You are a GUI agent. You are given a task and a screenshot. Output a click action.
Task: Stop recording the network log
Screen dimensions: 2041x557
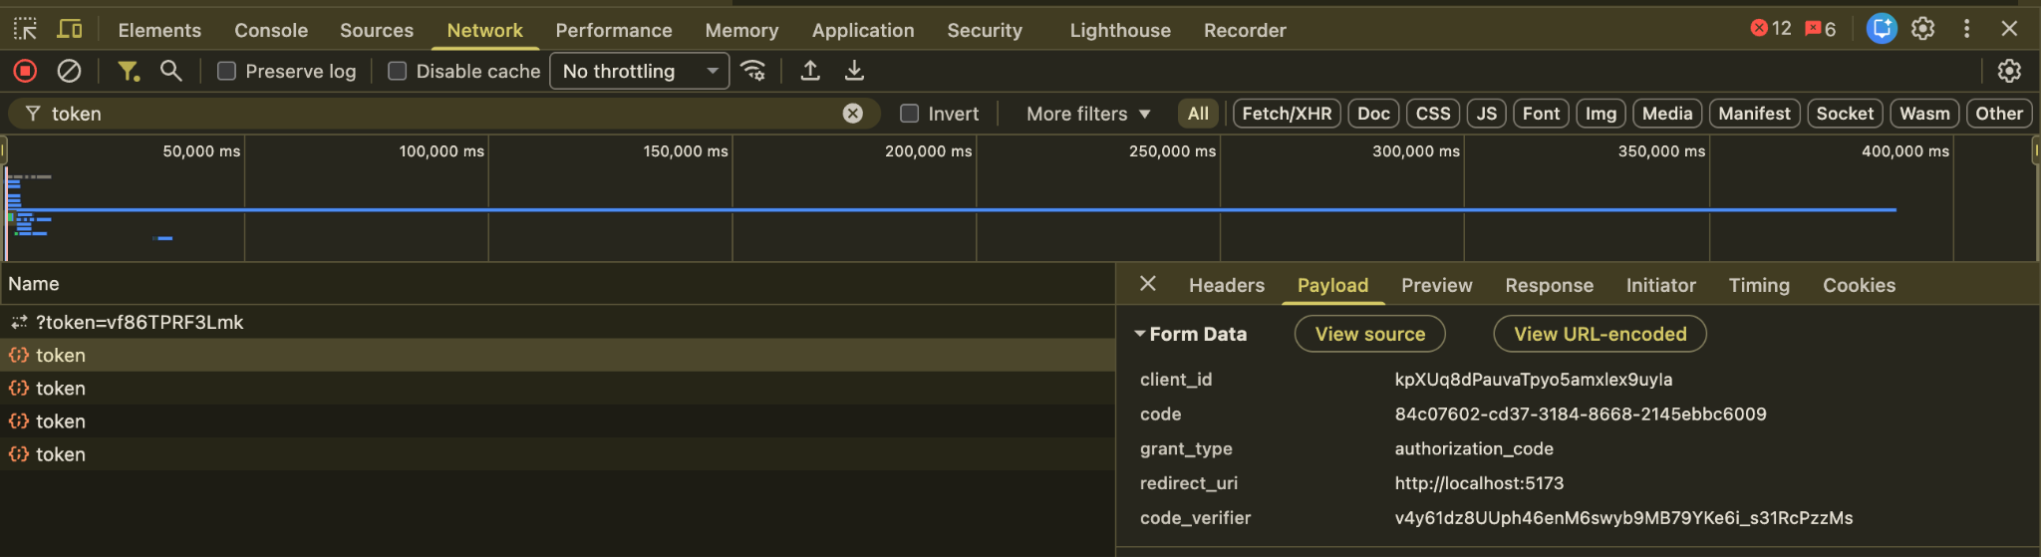point(25,71)
